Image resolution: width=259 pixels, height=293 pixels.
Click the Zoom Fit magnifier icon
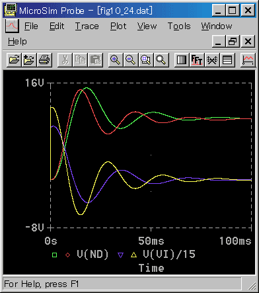(x=161, y=60)
